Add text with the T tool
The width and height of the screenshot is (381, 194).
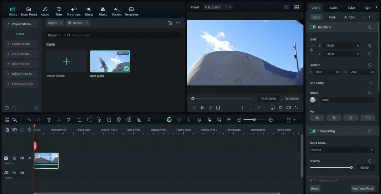coord(79,120)
